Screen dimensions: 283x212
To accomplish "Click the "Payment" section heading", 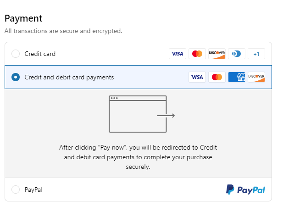I will [x=23, y=18].
